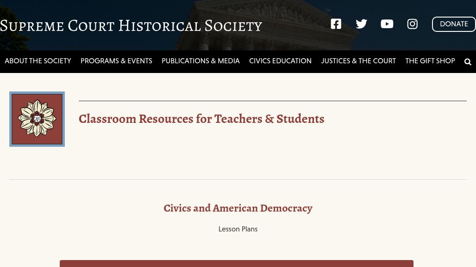Screen dimensions: 476x267
Task: Expand the PROGRAMS & EVENTS dropdown
Action: pos(116,61)
